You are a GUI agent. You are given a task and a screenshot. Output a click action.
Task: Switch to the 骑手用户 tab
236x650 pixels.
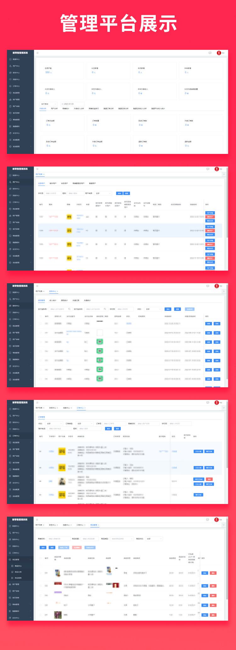click(53, 183)
